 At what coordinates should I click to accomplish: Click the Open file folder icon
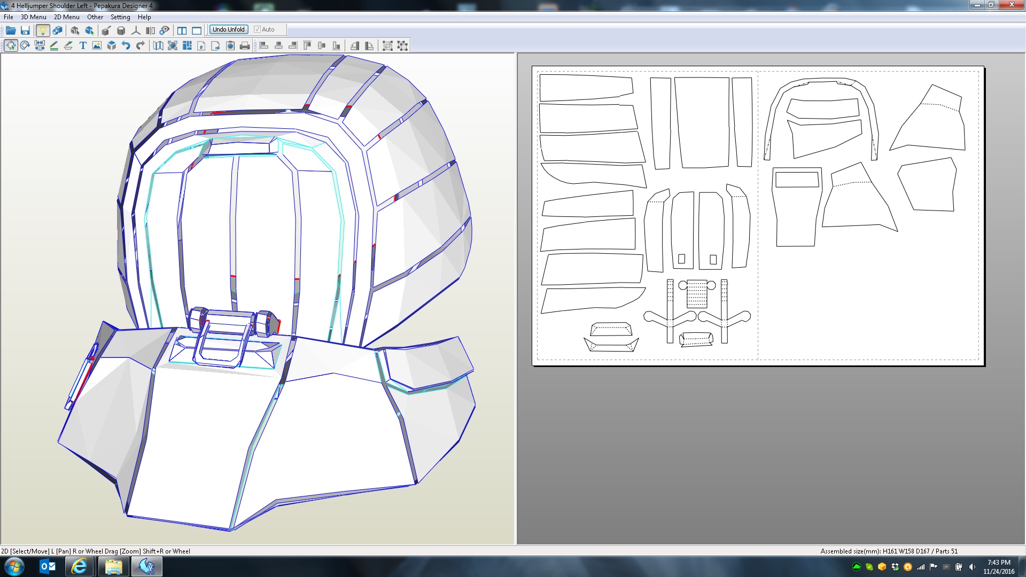(x=11, y=30)
